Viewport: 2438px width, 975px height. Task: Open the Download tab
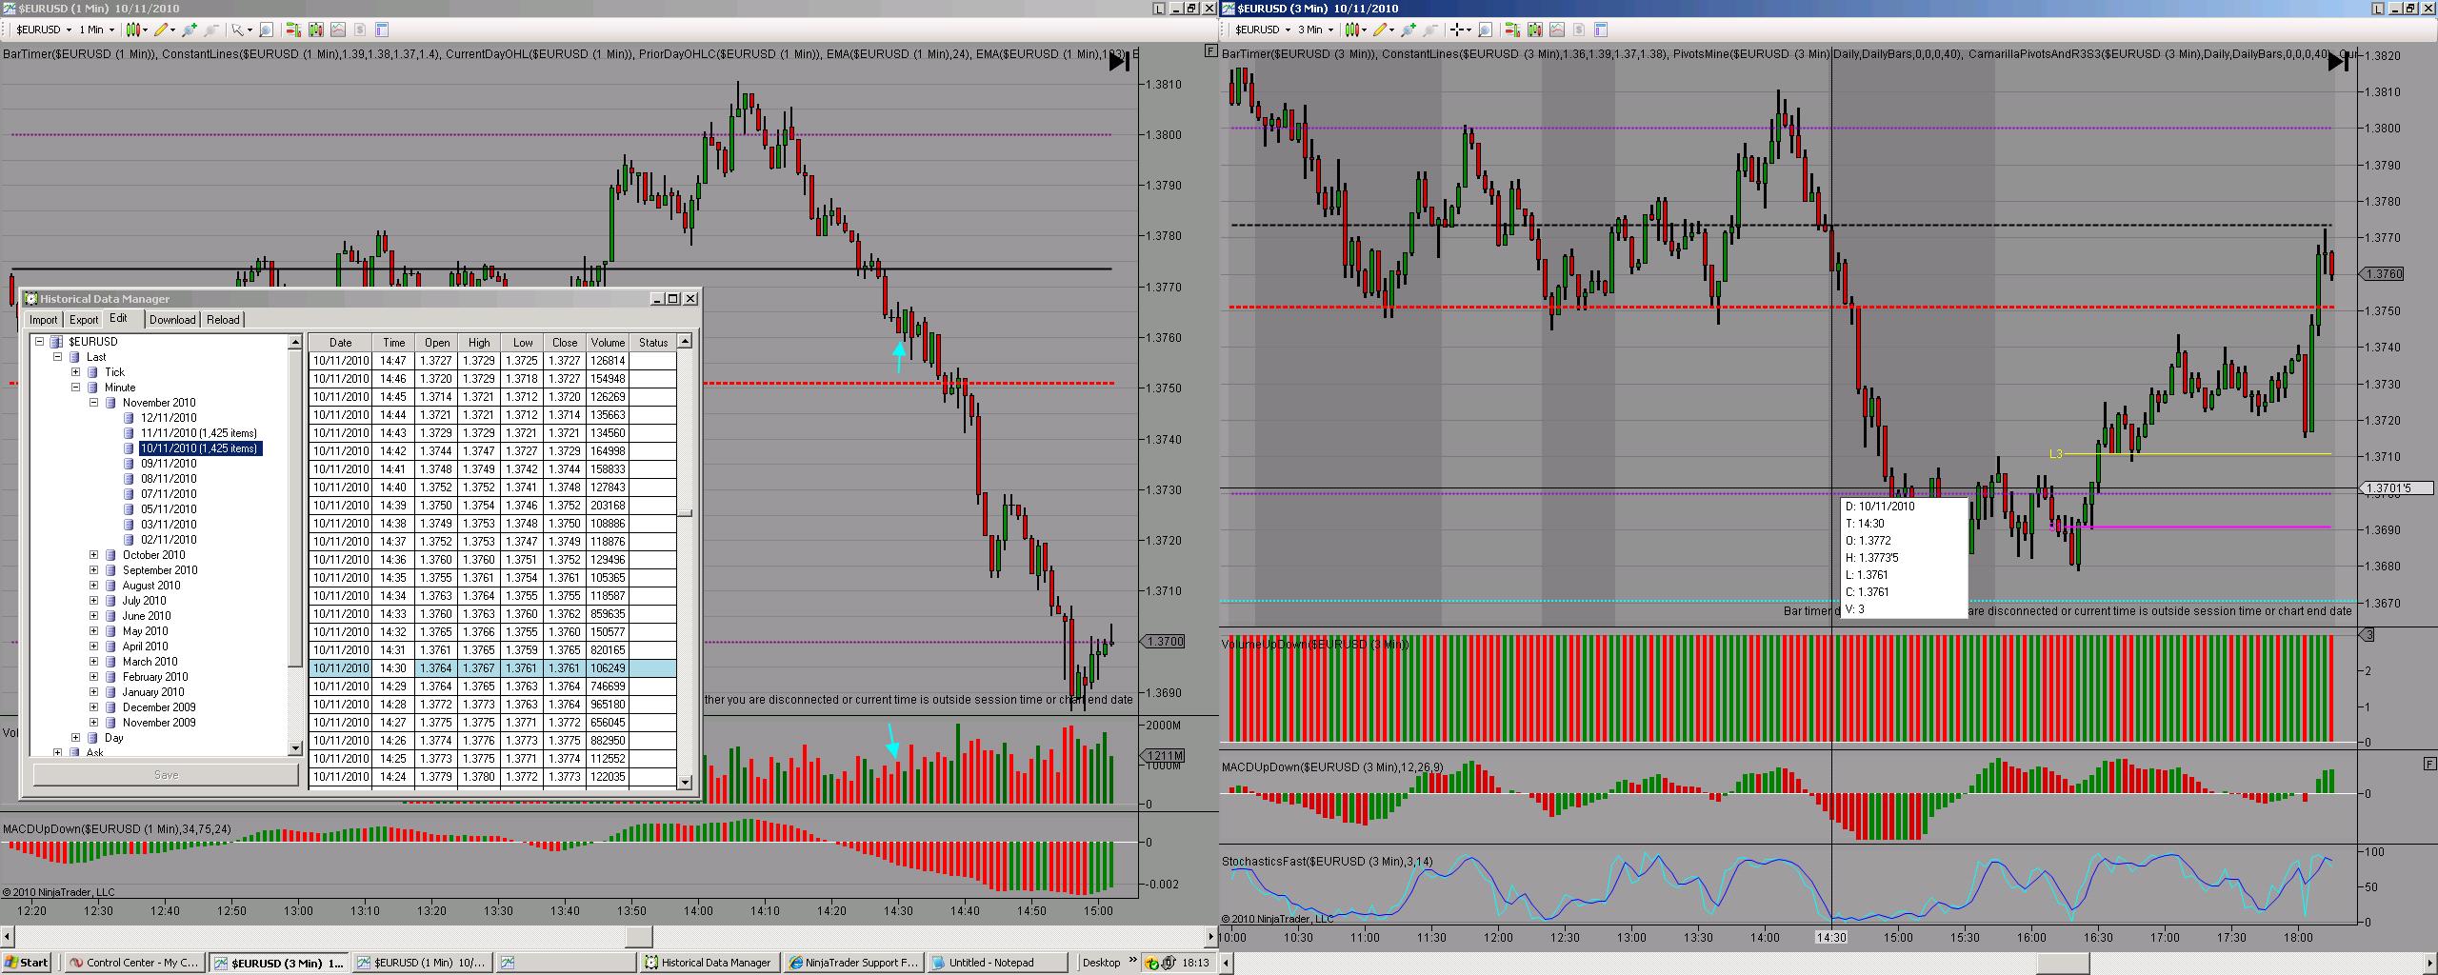tap(172, 320)
